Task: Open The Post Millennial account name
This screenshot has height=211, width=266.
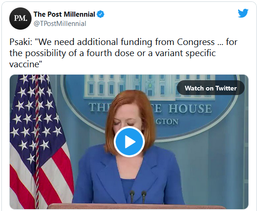Action: pyautogui.click(x=64, y=14)
